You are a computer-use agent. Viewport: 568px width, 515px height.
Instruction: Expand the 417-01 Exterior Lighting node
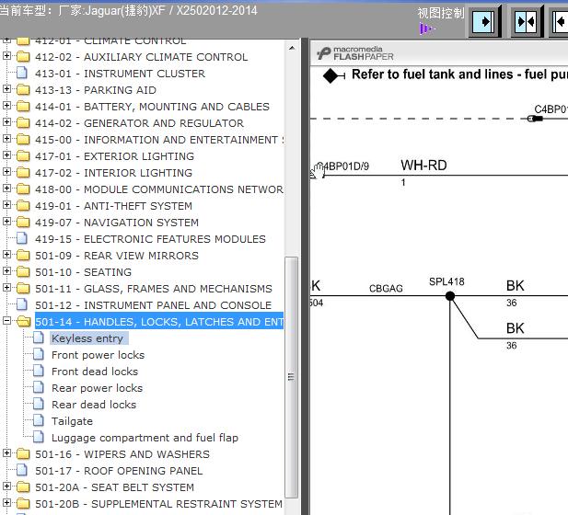click(6, 155)
